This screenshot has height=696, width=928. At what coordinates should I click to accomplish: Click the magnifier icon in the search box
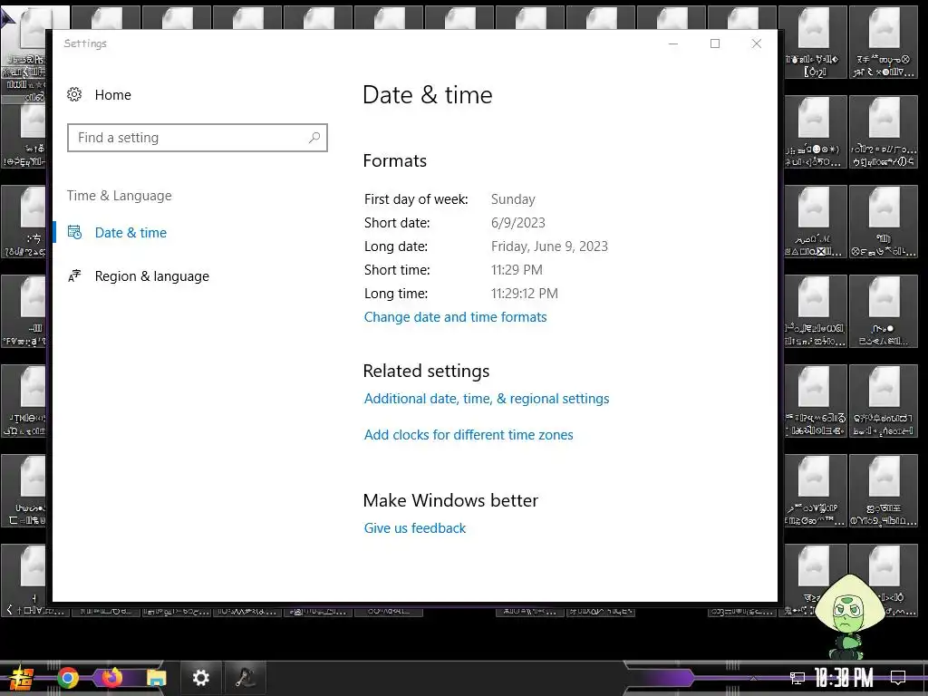click(x=314, y=138)
